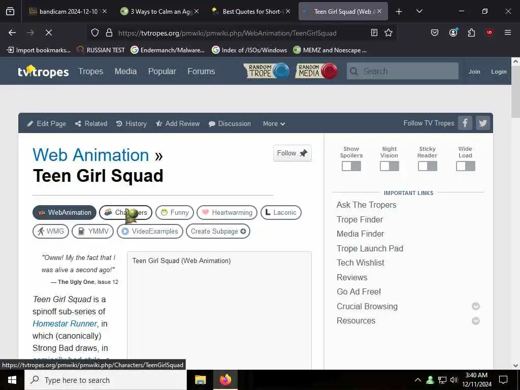The height and width of the screenshot is (390, 520).
Task: Toggle reader view icon in address bar
Action: (x=374, y=32)
